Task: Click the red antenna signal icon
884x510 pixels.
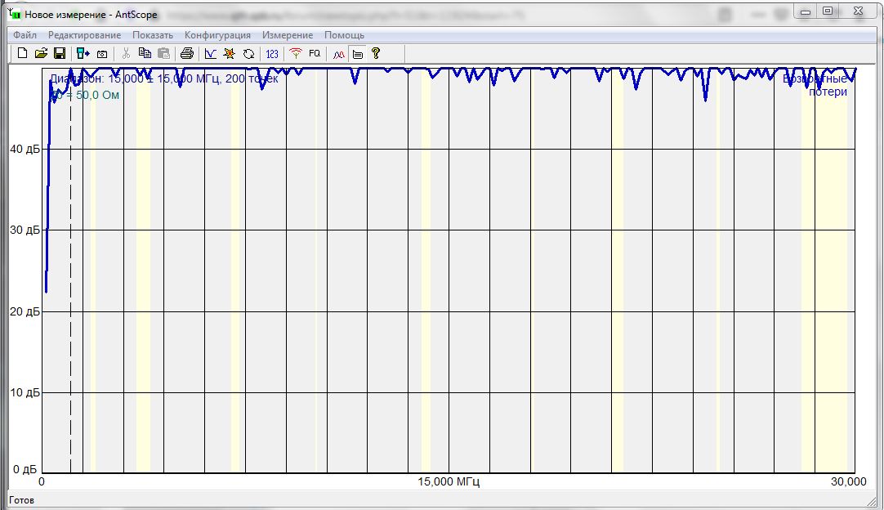Action: pyautogui.click(x=296, y=54)
